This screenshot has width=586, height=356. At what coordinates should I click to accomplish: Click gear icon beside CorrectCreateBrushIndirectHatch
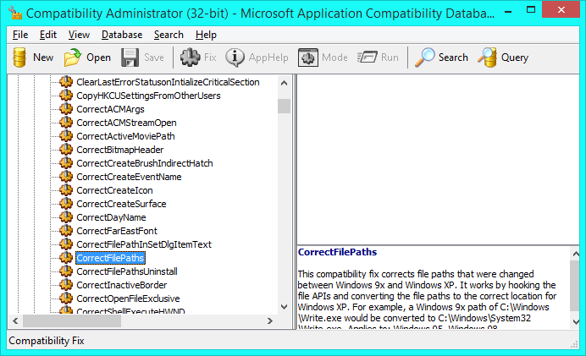[66, 163]
